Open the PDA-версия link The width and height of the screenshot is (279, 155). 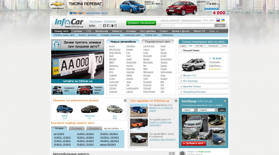[x=110, y=21]
